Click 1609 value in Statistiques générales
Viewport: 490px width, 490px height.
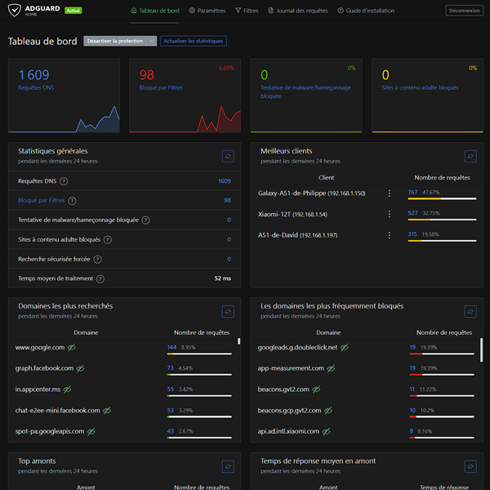click(225, 181)
